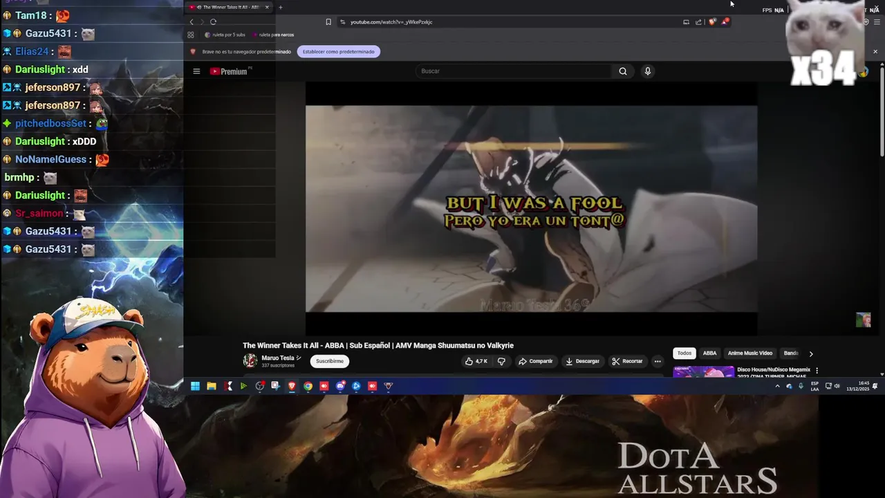Click the page vertical scrollbar thumb
Viewport: 885px width, 498px height.
(x=882, y=111)
